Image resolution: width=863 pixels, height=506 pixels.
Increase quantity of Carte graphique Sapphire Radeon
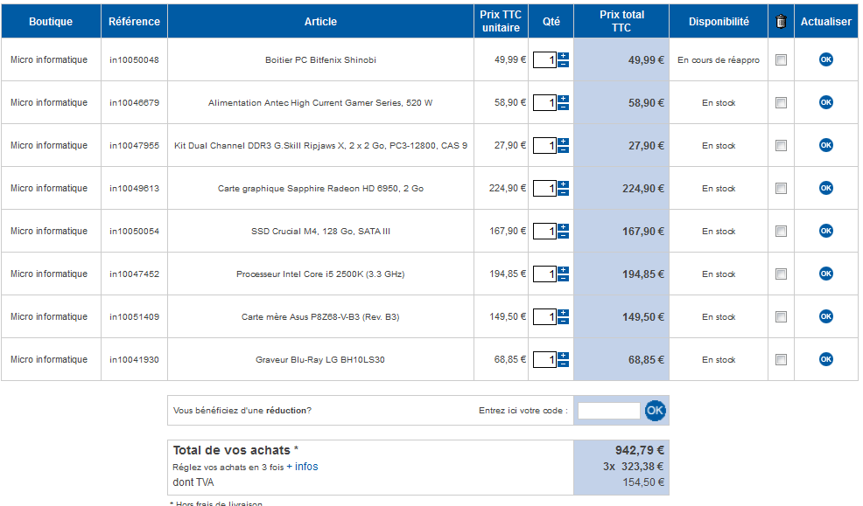pos(563,184)
